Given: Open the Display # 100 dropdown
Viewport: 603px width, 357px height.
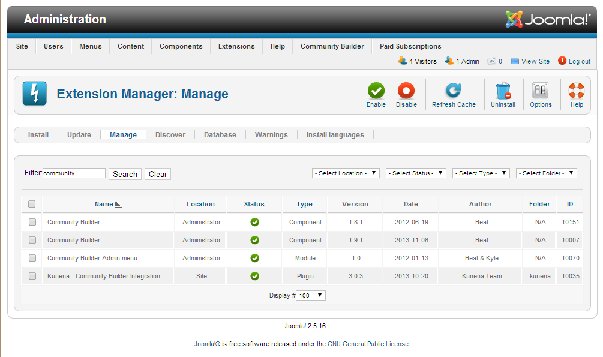Looking at the screenshot, I should point(311,295).
